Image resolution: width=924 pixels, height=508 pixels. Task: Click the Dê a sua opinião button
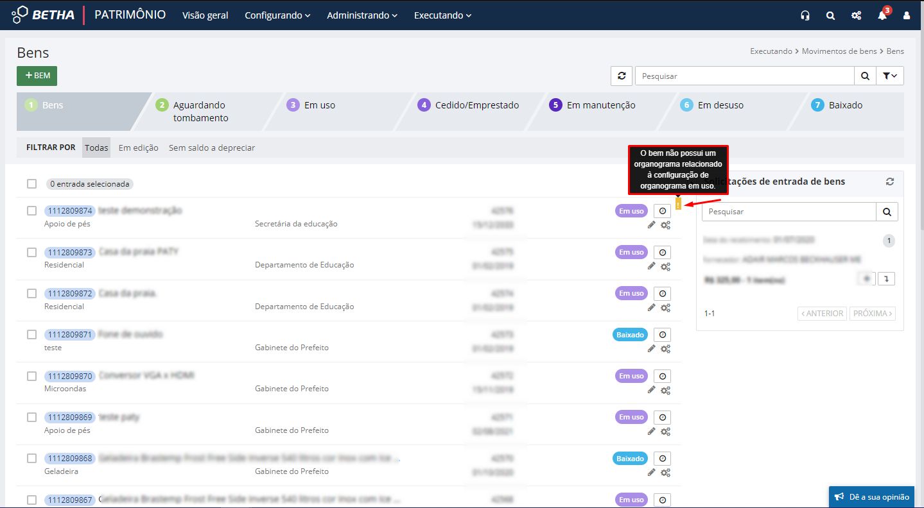(x=871, y=496)
